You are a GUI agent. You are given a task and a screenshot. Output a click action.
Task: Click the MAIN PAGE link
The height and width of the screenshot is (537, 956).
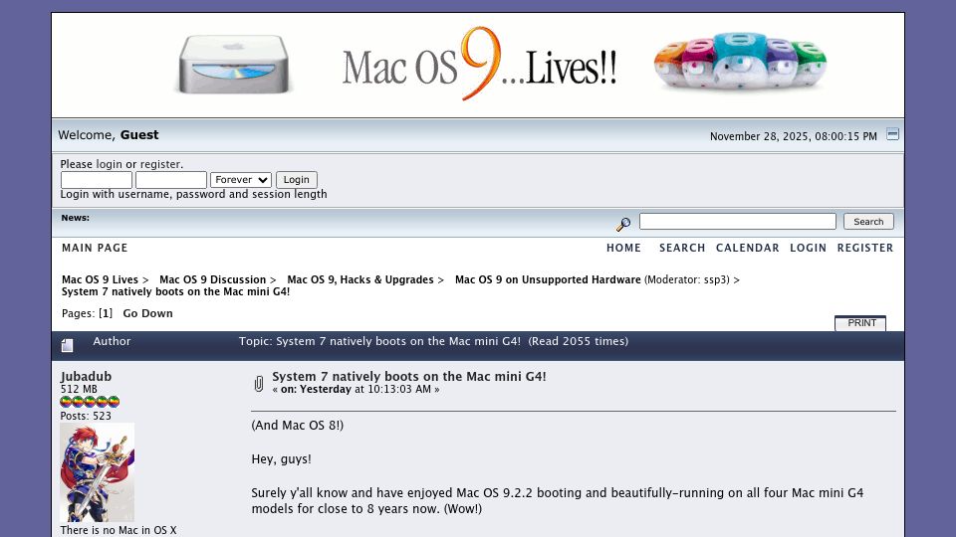(95, 248)
